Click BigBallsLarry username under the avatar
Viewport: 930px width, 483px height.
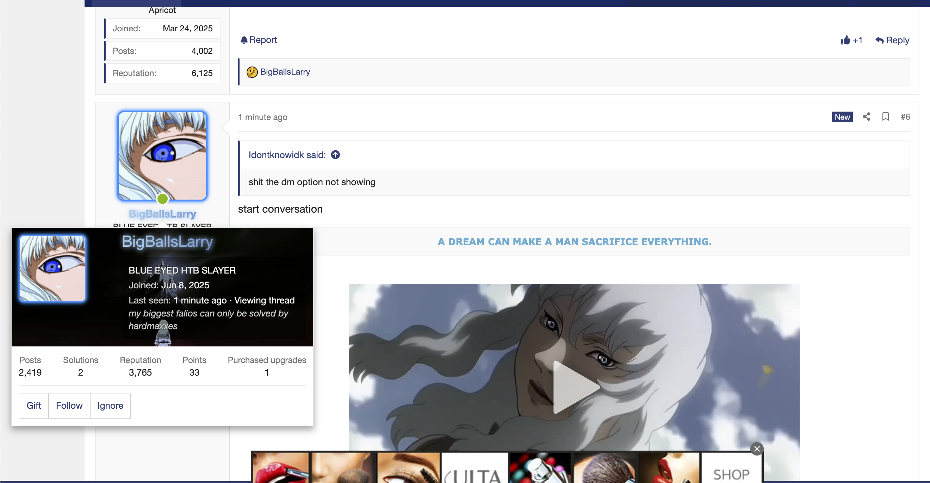(x=162, y=214)
